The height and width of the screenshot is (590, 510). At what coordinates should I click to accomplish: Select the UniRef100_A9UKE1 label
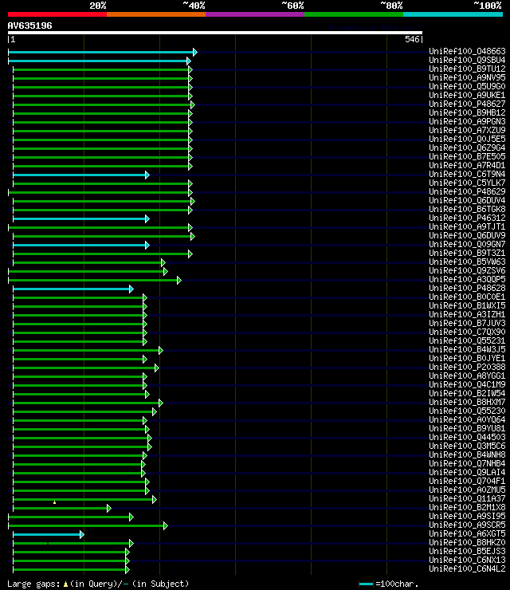467,95
